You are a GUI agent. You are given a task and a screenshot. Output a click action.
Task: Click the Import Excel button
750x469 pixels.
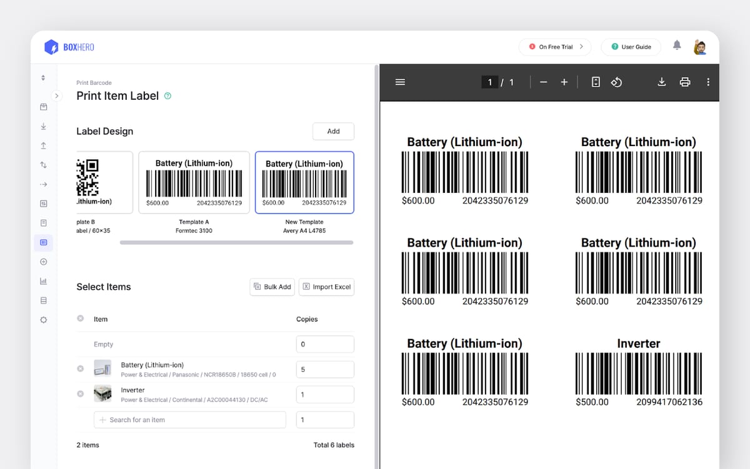coord(326,287)
